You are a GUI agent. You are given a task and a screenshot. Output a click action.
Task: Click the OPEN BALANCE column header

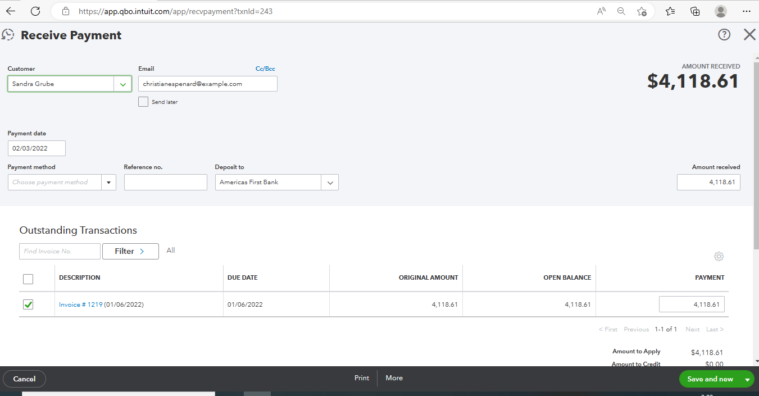[567, 277]
